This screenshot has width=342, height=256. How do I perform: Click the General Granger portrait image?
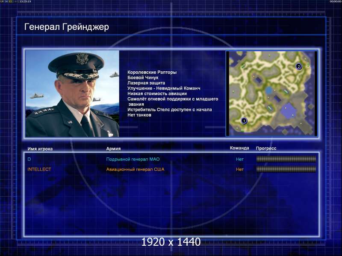[x=72, y=93]
